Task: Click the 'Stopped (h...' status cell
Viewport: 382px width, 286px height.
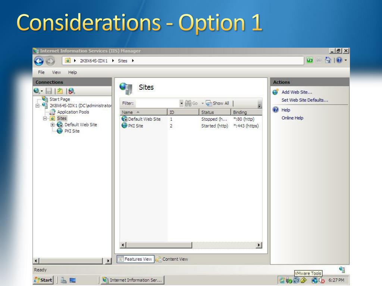Action: [x=214, y=119]
